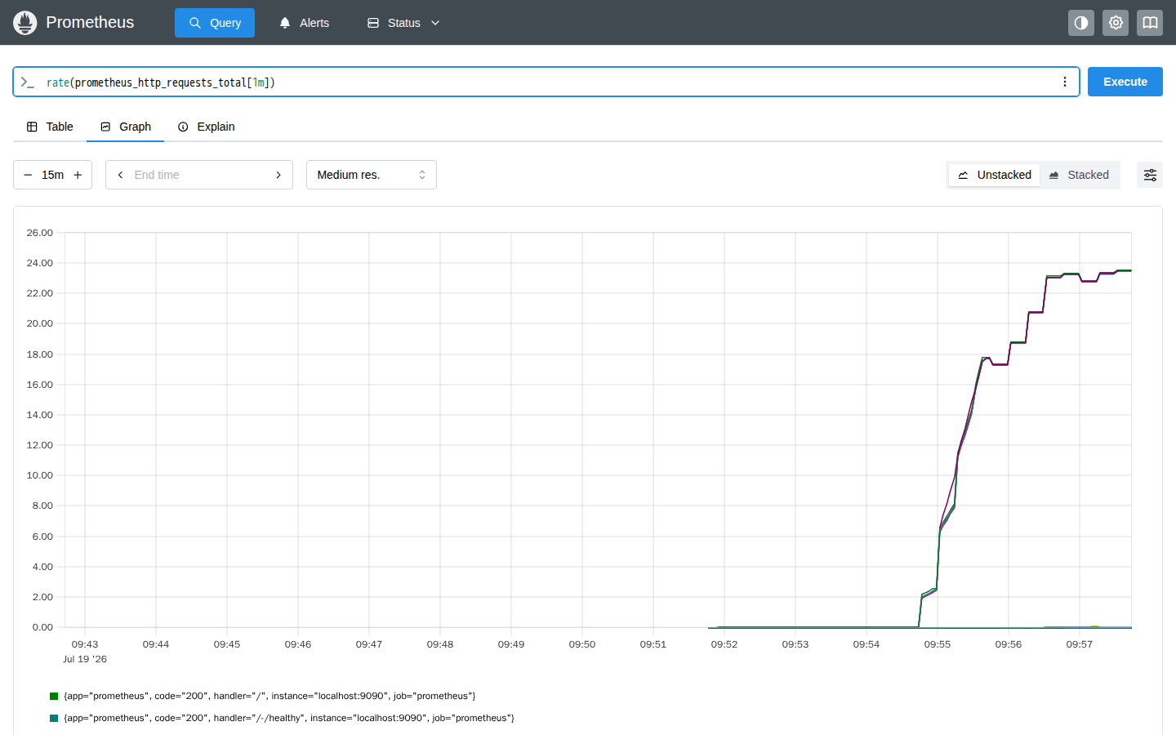This screenshot has width=1176, height=735.
Task: Increase the 15m range with plus
Action: click(78, 175)
